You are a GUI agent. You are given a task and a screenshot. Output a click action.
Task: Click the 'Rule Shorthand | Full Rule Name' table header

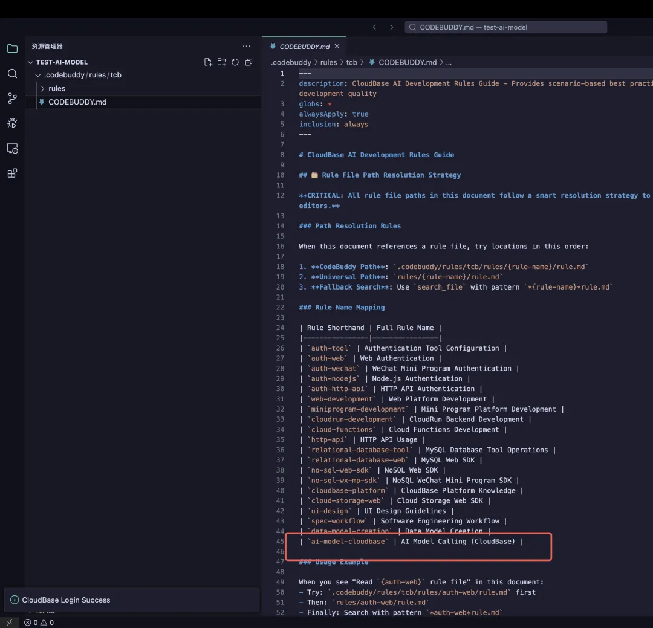370,328
